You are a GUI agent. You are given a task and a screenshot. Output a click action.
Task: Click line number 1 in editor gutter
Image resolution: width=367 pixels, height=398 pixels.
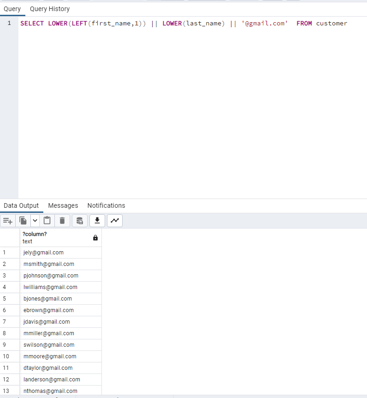tap(9, 24)
